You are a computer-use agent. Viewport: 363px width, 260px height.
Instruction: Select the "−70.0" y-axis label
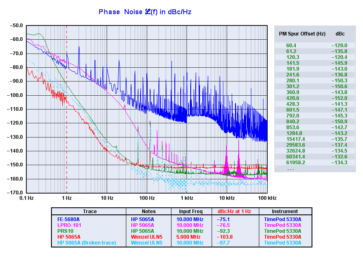(16, 54)
